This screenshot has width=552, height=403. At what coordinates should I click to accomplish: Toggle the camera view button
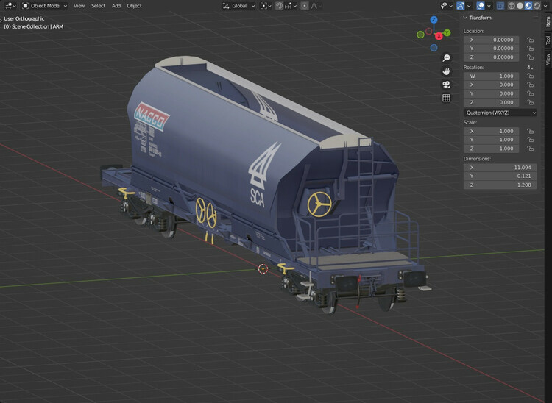click(446, 85)
